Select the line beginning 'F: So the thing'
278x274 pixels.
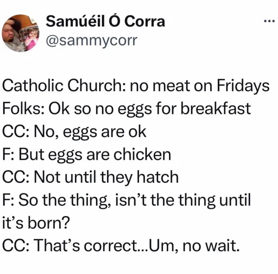click(x=126, y=200)
